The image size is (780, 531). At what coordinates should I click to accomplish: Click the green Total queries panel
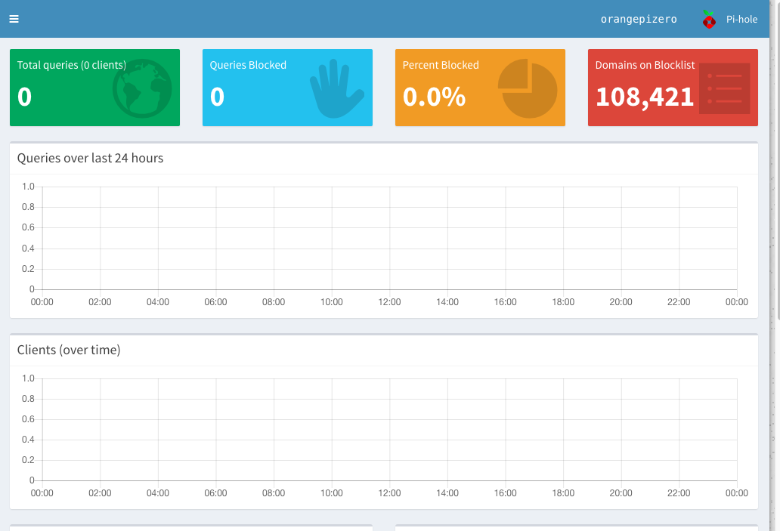[x=94, y=87]
